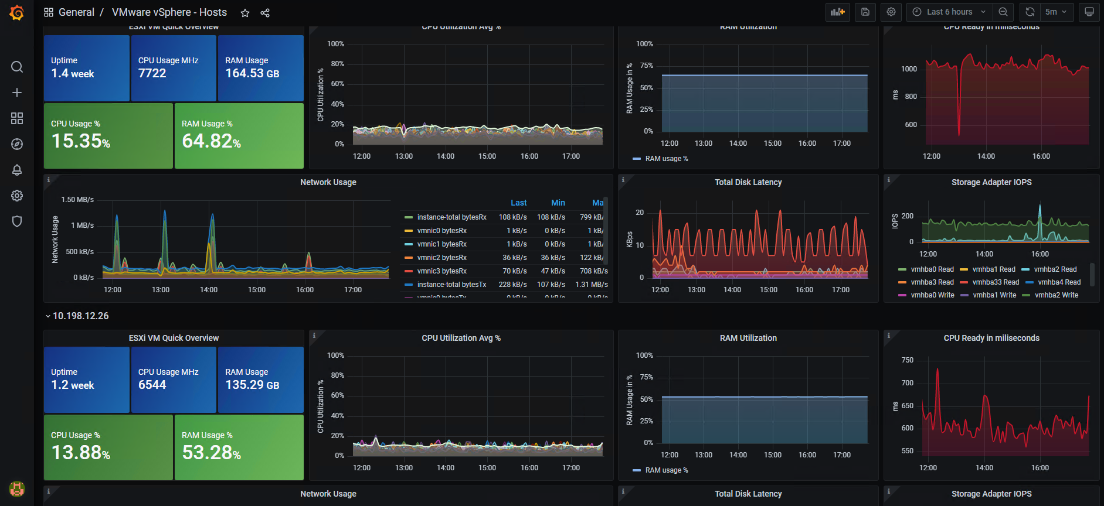Viewport: 1104px width, 506px height.
Task: Click the Add panel icon
Action: (838, 12)
